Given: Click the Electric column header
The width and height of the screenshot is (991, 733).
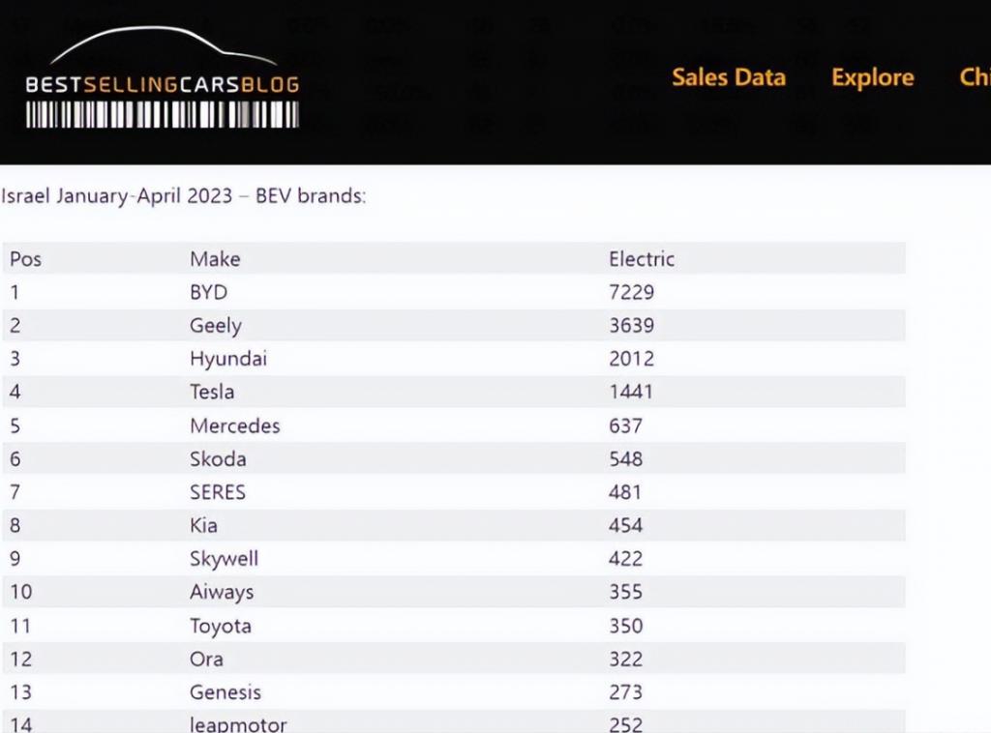Looking at the screenshot, I should click(x=642, y=259).
